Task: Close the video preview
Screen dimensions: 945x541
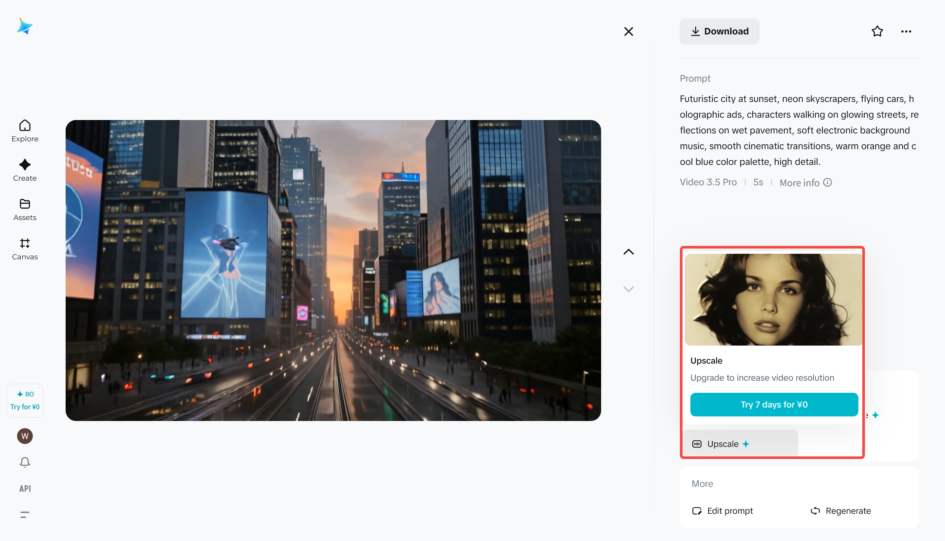Action: point(628,31)
